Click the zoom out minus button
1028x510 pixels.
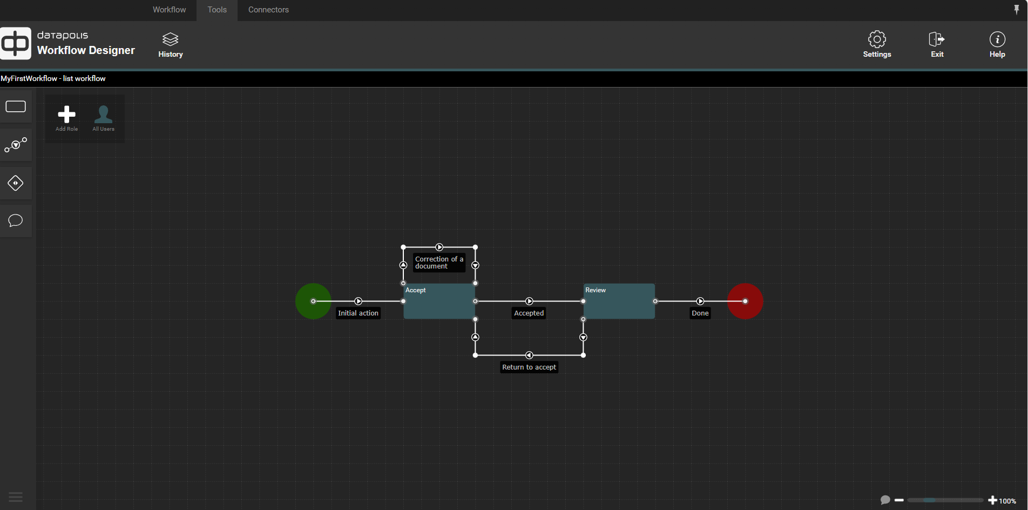coord(899,500)
